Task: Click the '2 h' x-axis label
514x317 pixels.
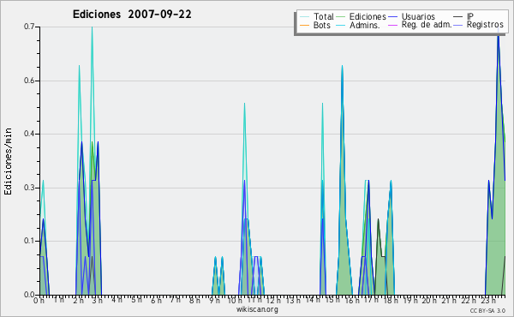Action: (x=78, y=300)
